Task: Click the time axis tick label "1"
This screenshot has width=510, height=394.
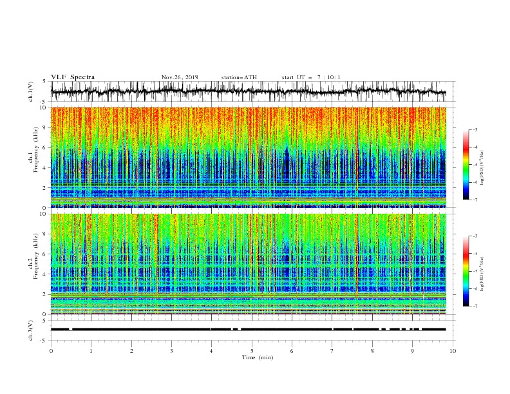Action: pos(91,351)
